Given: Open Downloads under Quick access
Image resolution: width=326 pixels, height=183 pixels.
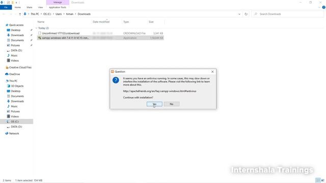Looking at the screenshot, I should pyautogui.click(x=17, y=35).
